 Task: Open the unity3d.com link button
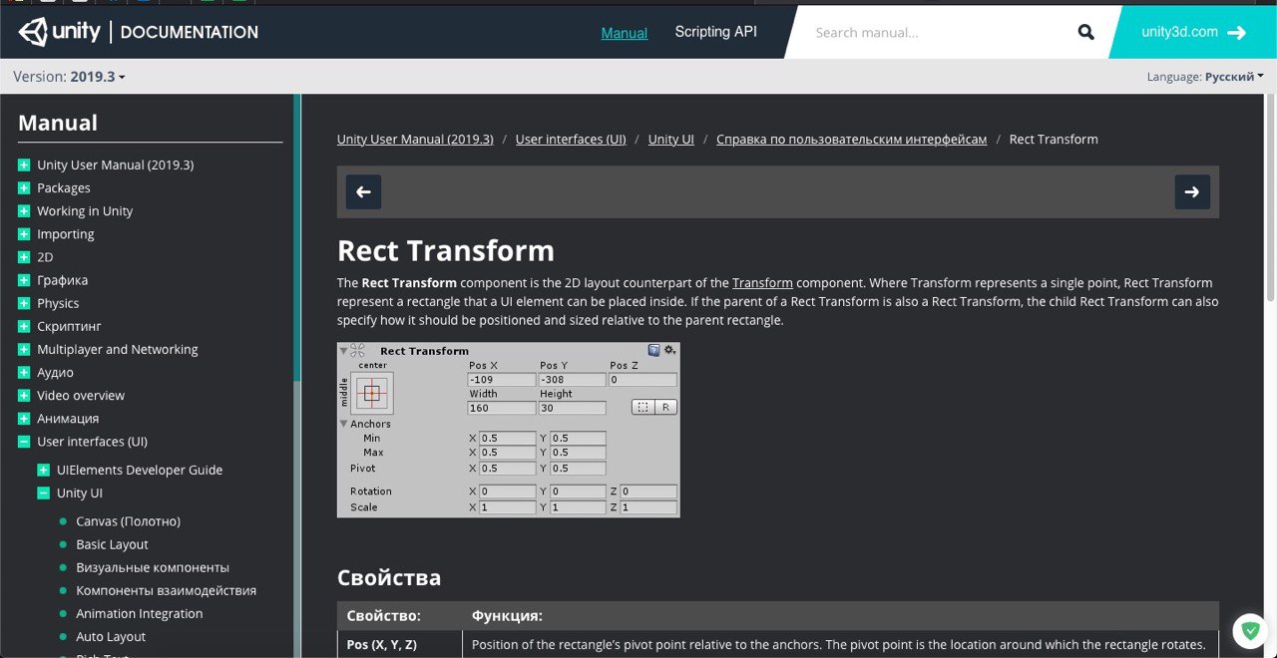[x=1193, y=32]
